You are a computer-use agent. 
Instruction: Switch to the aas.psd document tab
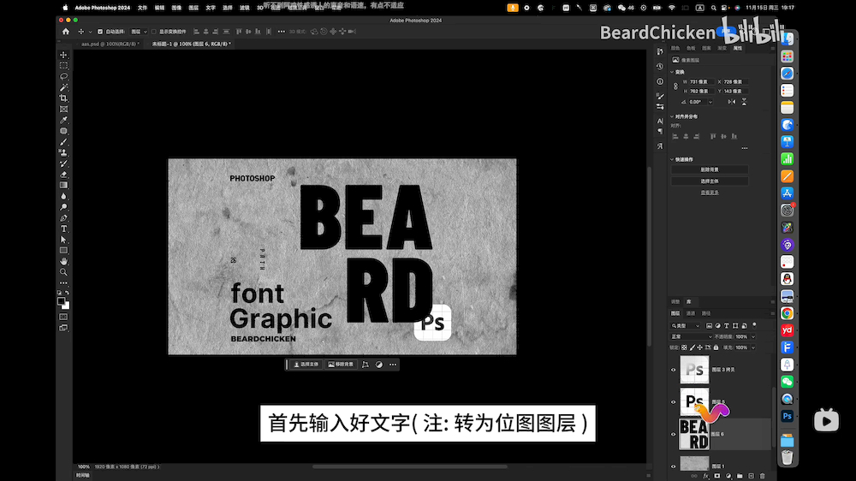pyautogui.click(x=110, y=44)
